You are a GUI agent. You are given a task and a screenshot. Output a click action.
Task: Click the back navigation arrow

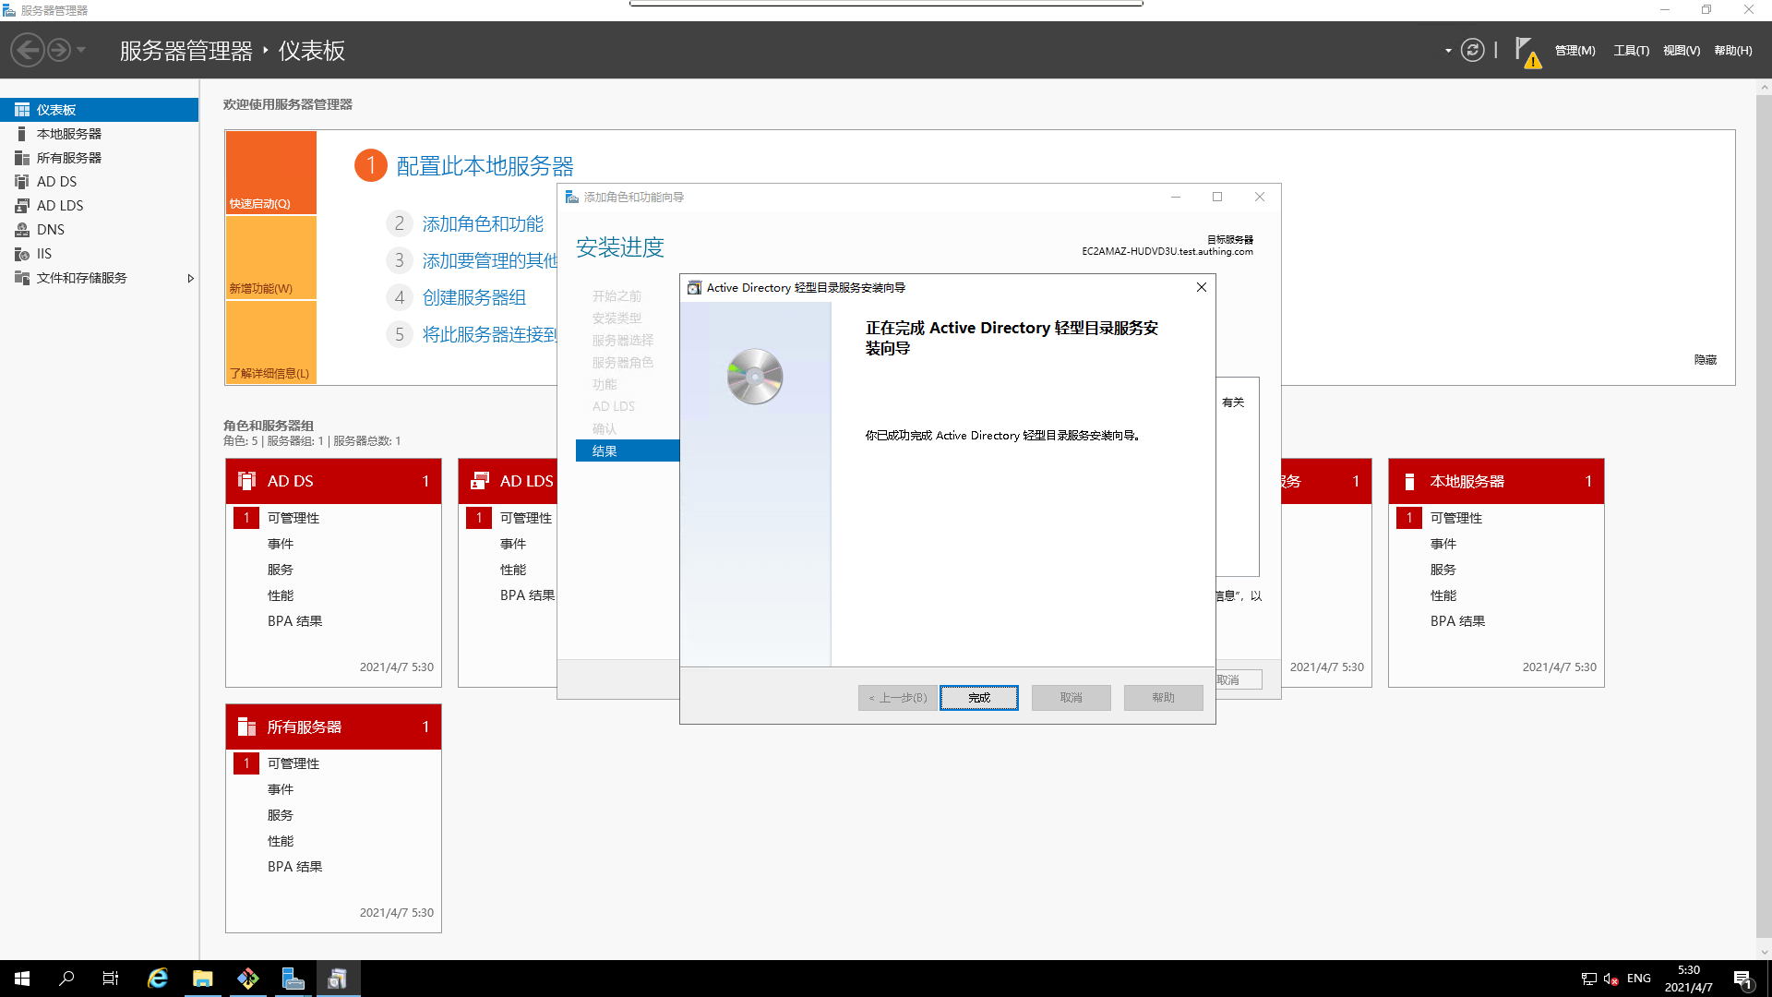[x=28, y=50]
